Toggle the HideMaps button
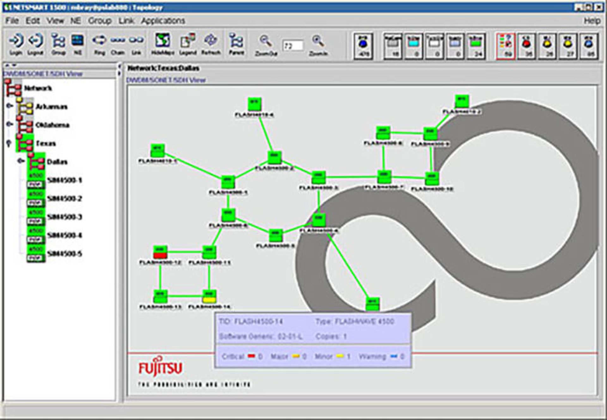 tap(162, 44)
